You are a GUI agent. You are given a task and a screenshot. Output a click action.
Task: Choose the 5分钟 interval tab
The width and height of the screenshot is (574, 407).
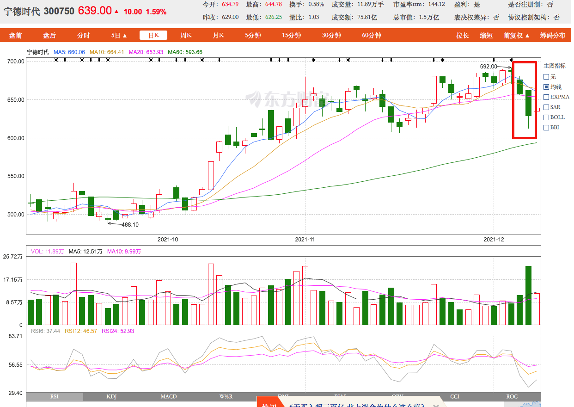253,36
